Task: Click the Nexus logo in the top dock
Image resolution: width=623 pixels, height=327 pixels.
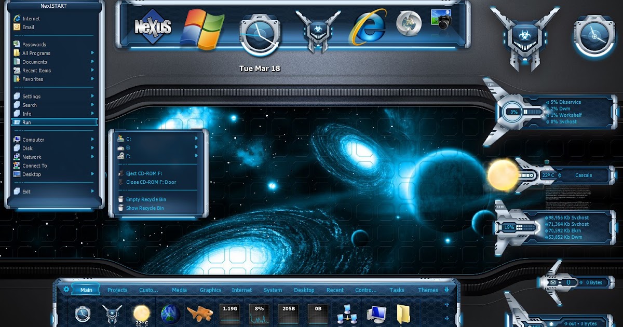Action: click(153, 26)
